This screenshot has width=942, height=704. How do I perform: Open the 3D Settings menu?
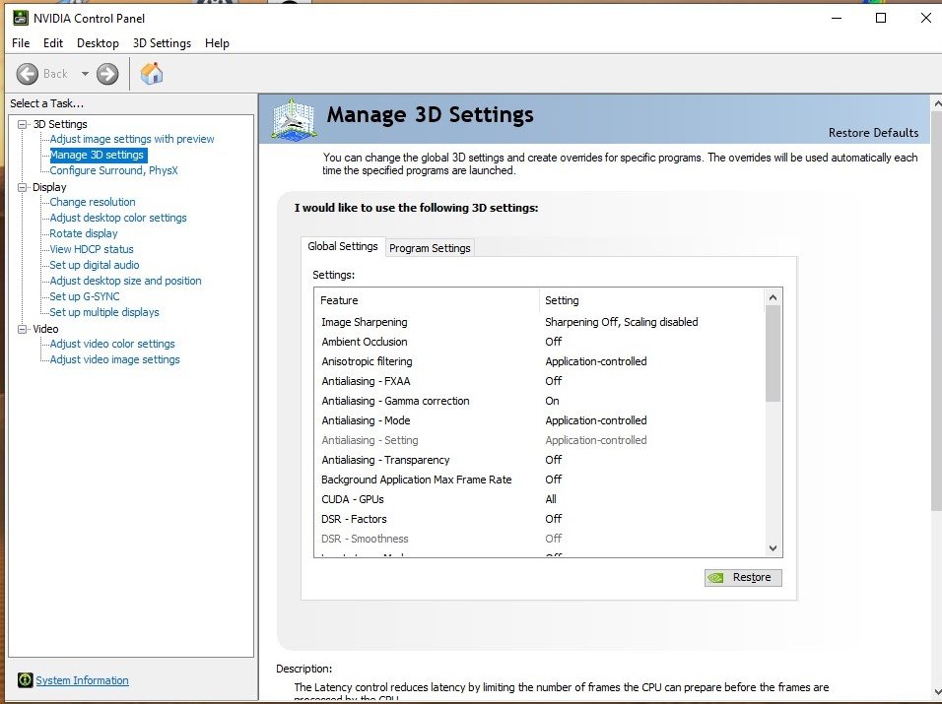pyautogui.click(x=162, y=43)
